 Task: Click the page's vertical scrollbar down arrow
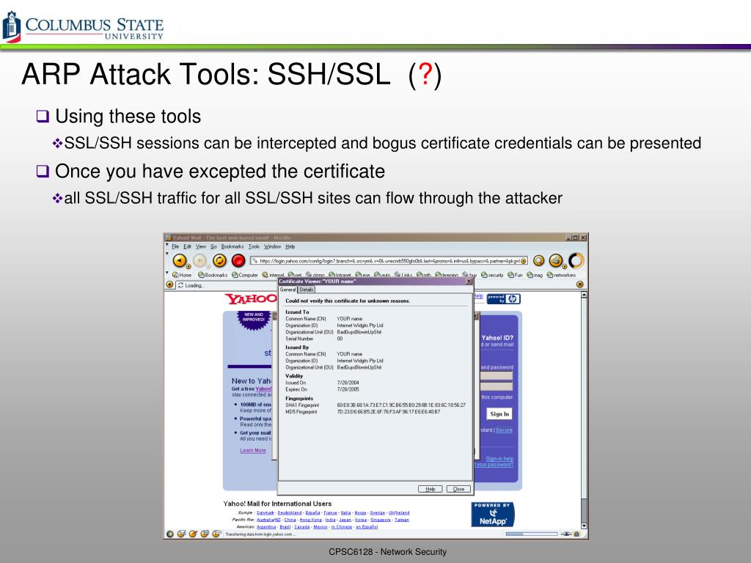(584, 525)
